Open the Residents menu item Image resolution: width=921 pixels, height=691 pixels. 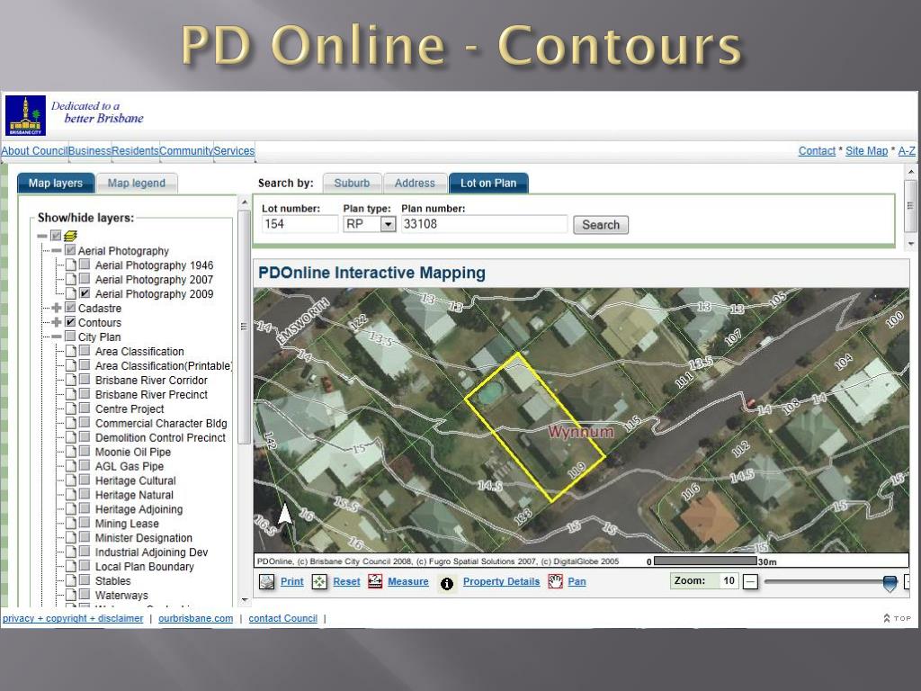(x=135, y=150)
